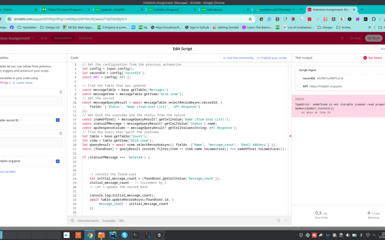Switch to the Interfaces tab

click(86, 38)
